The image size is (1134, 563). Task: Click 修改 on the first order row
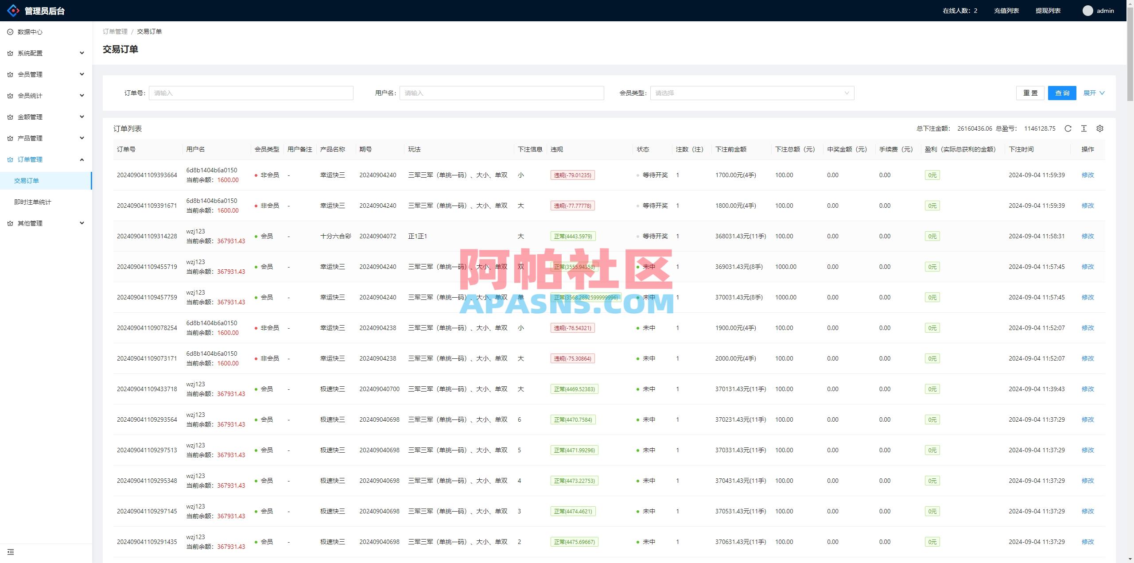pyautogui.click(x=1088, y=175)
